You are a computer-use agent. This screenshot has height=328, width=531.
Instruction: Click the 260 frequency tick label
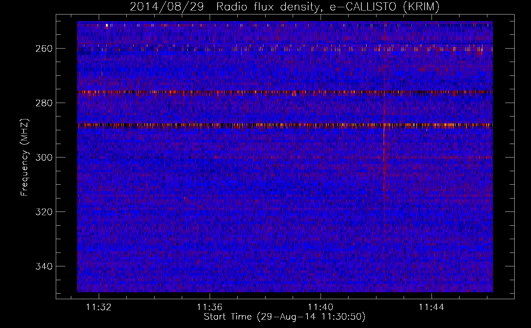(x=44, y=49)
